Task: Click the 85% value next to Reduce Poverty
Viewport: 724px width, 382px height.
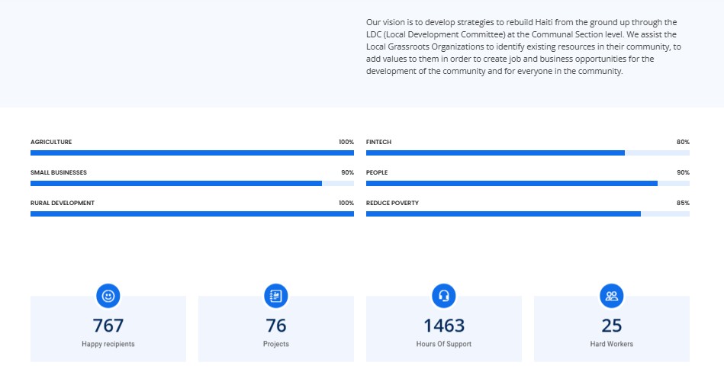Action: 683,203
